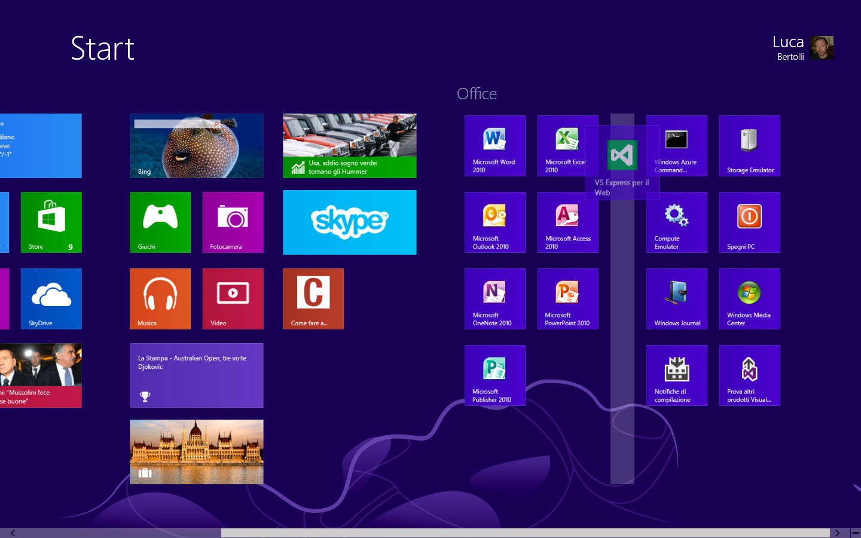This screenshot has height=538, width=861.
Task: Open the Compute Emulator tile
Action: [x=677, y=222]
